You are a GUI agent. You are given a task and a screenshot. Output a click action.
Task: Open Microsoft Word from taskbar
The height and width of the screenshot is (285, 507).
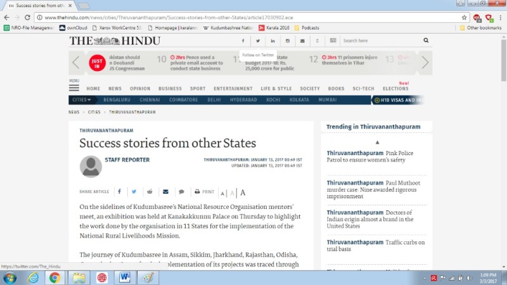[x=124, y=277]
